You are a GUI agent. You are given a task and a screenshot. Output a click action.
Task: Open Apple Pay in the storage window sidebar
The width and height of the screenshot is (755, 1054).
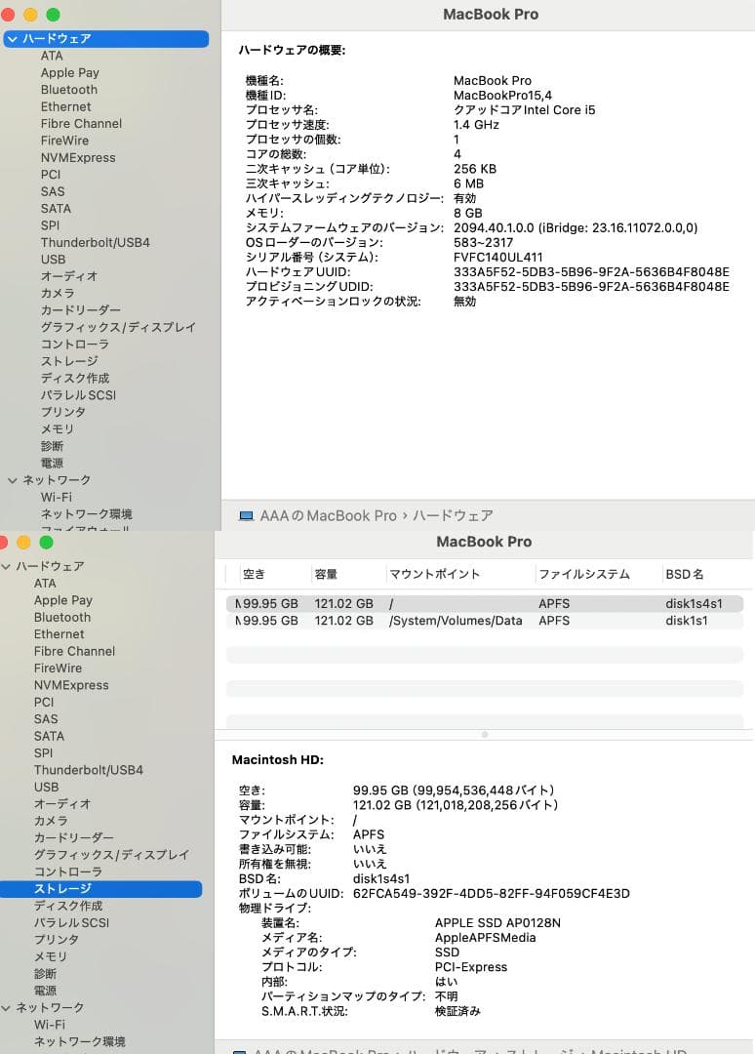pyautogui.click(x=63, y=600)
